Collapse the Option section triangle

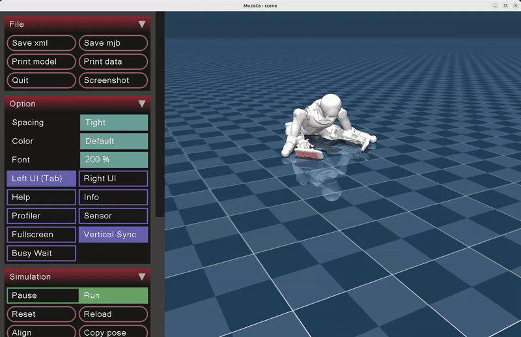pos(141,104)
